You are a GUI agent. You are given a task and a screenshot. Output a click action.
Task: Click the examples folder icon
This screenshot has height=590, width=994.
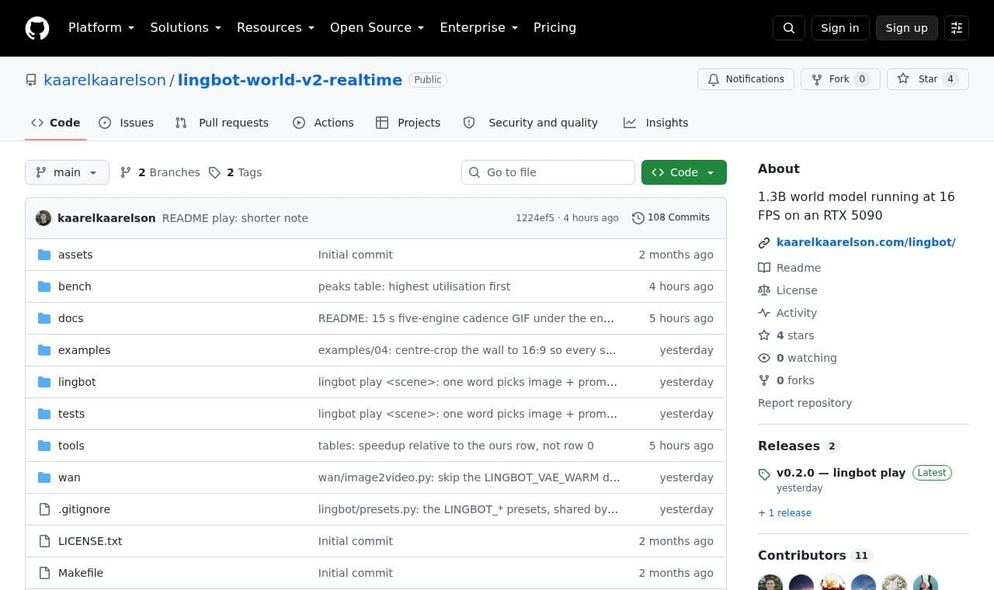44,350
